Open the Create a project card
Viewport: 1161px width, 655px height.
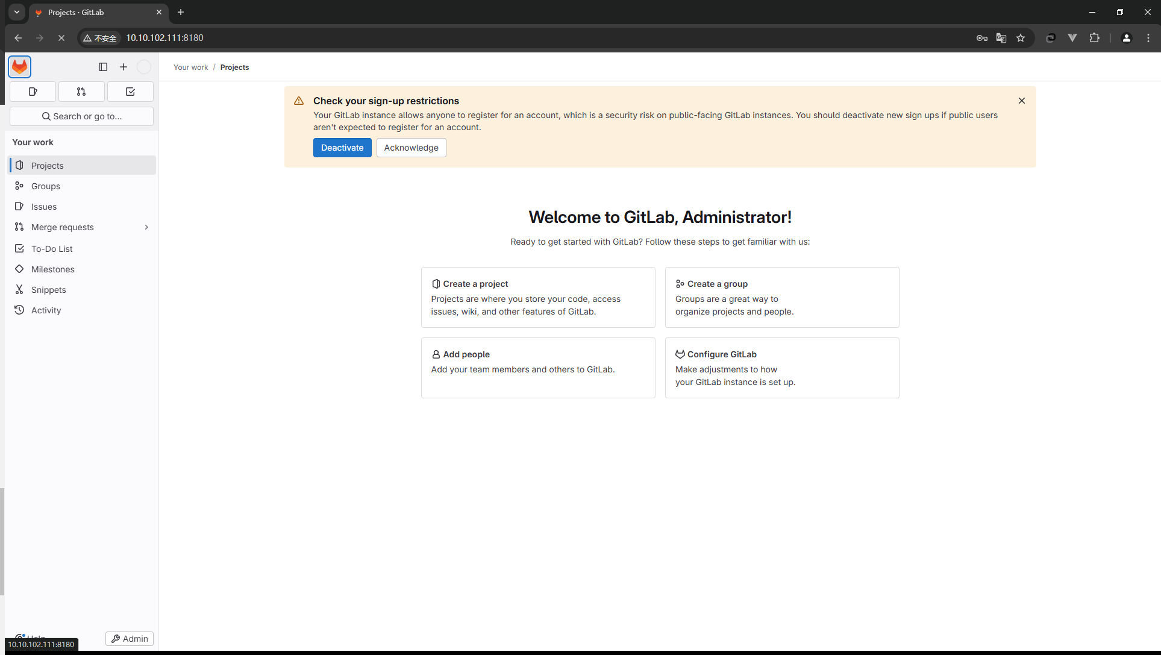point(537,297)
